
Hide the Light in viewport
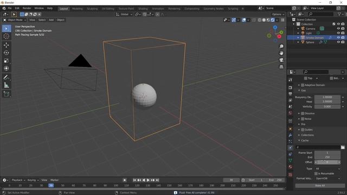click(x=338, y=33)
